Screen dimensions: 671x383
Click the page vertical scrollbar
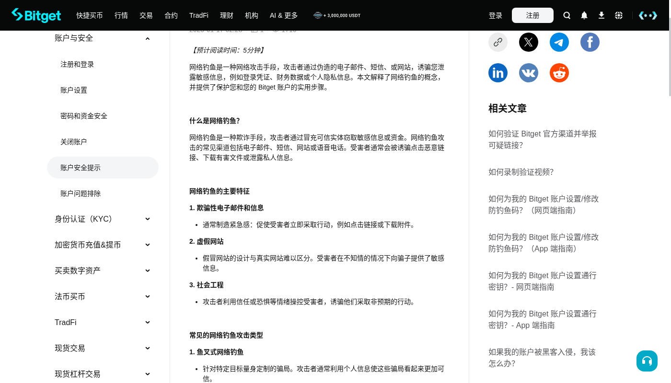[670, 57]
